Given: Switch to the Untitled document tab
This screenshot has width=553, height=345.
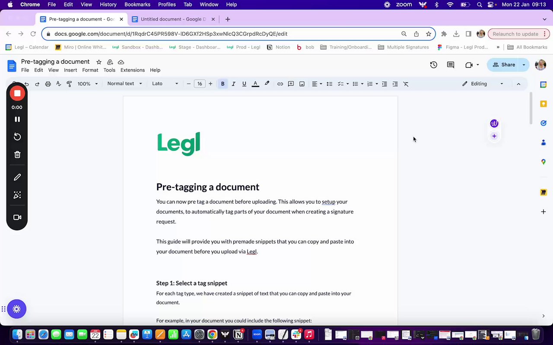Looking at the screenshot, I should click(173, 19).
